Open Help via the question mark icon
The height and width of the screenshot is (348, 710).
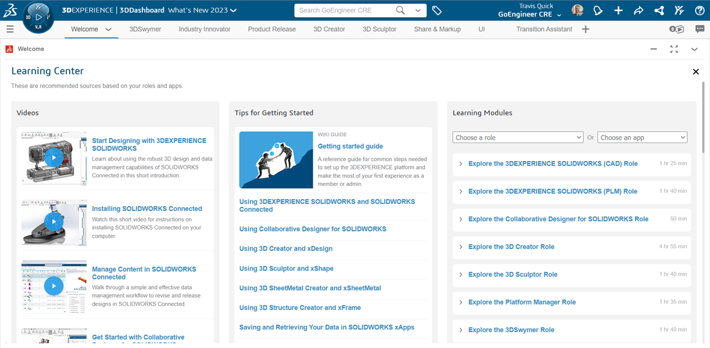[699, 10]
